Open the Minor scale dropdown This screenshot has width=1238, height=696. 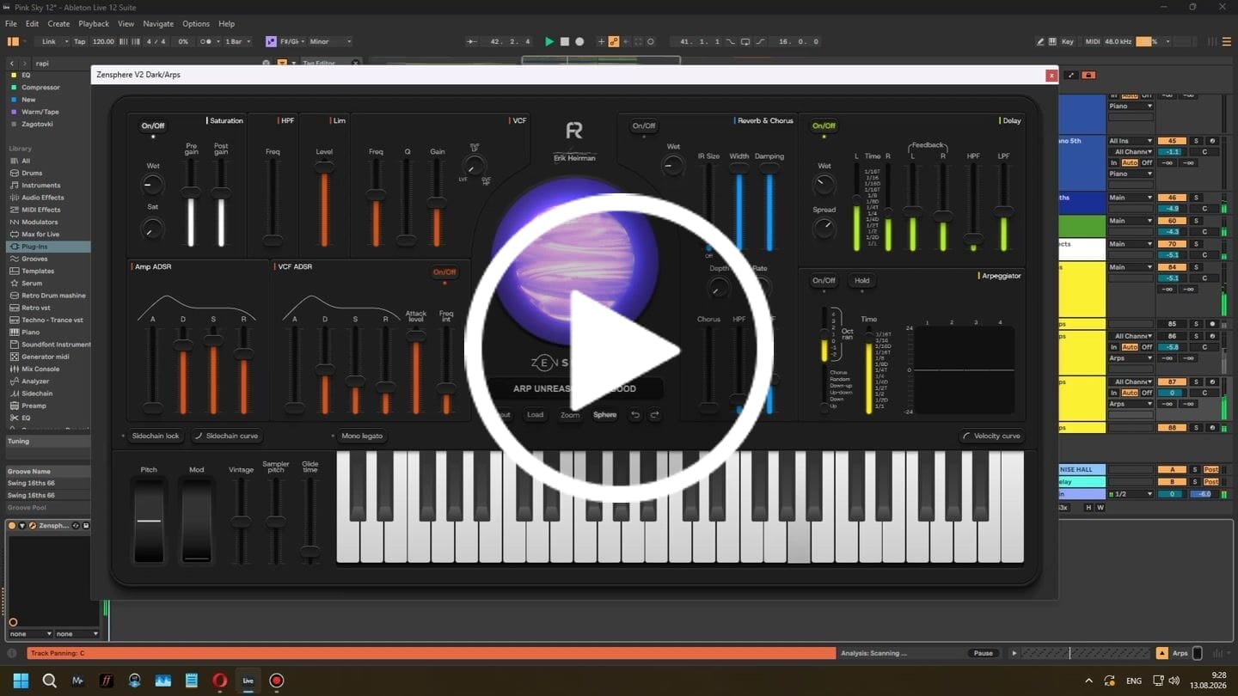point(330,41)
